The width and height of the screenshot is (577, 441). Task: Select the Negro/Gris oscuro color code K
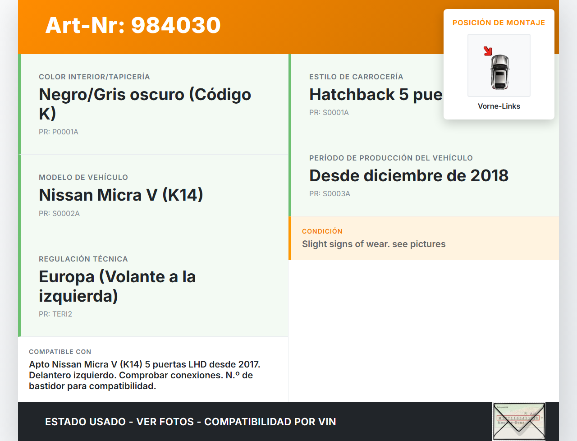[145, 104]
